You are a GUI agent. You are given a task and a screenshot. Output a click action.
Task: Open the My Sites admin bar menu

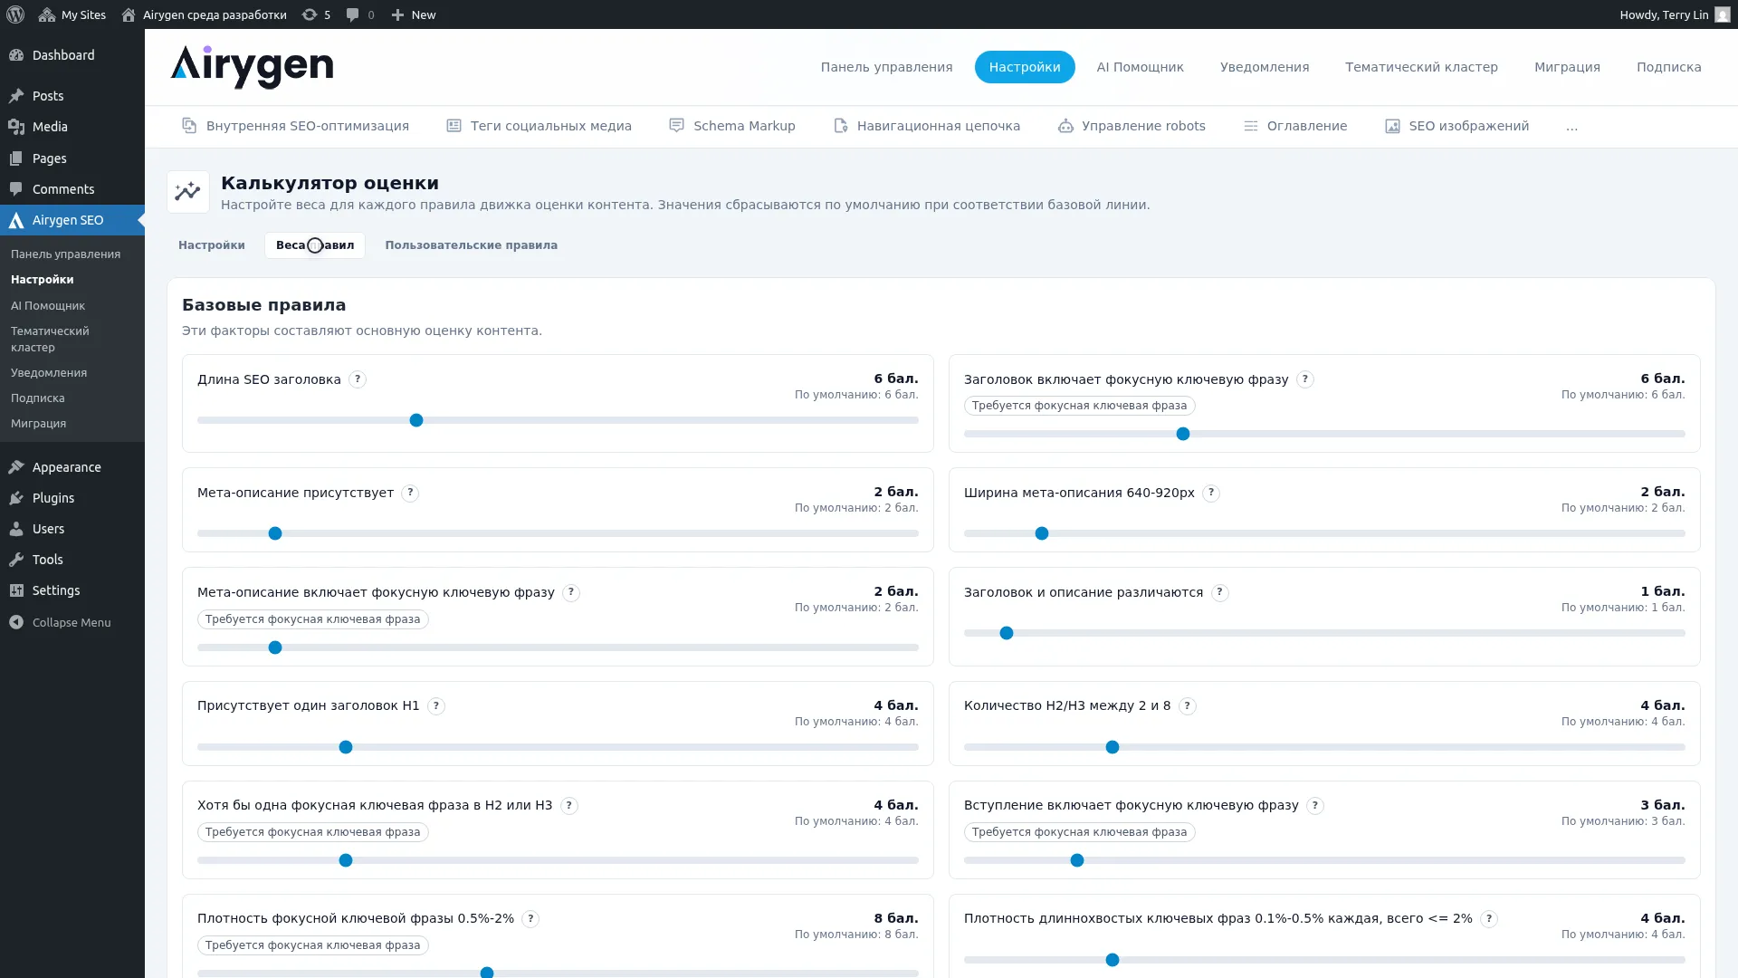(x=72, y=14)
